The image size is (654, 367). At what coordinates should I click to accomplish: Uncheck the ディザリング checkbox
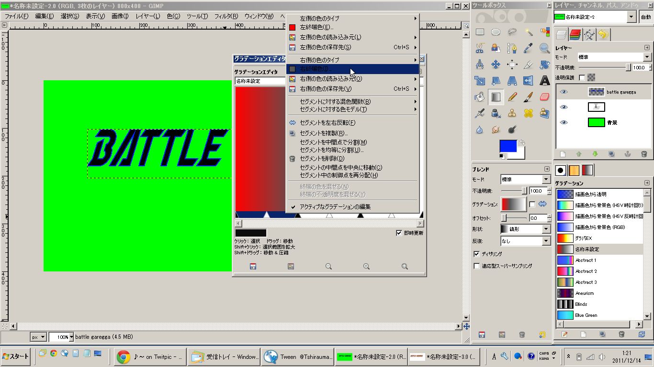click(476, 254)
